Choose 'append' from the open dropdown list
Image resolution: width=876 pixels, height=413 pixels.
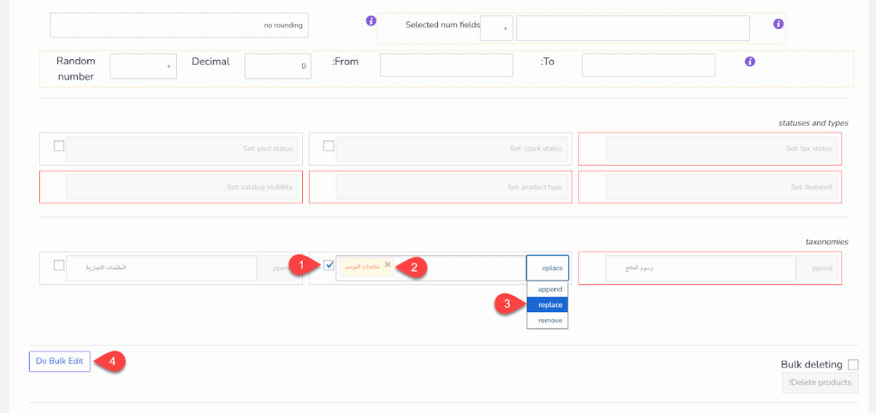pyautogui.click(x=550, y=289)
